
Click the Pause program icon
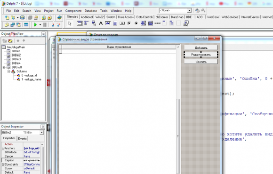click(x=45, y=25)
